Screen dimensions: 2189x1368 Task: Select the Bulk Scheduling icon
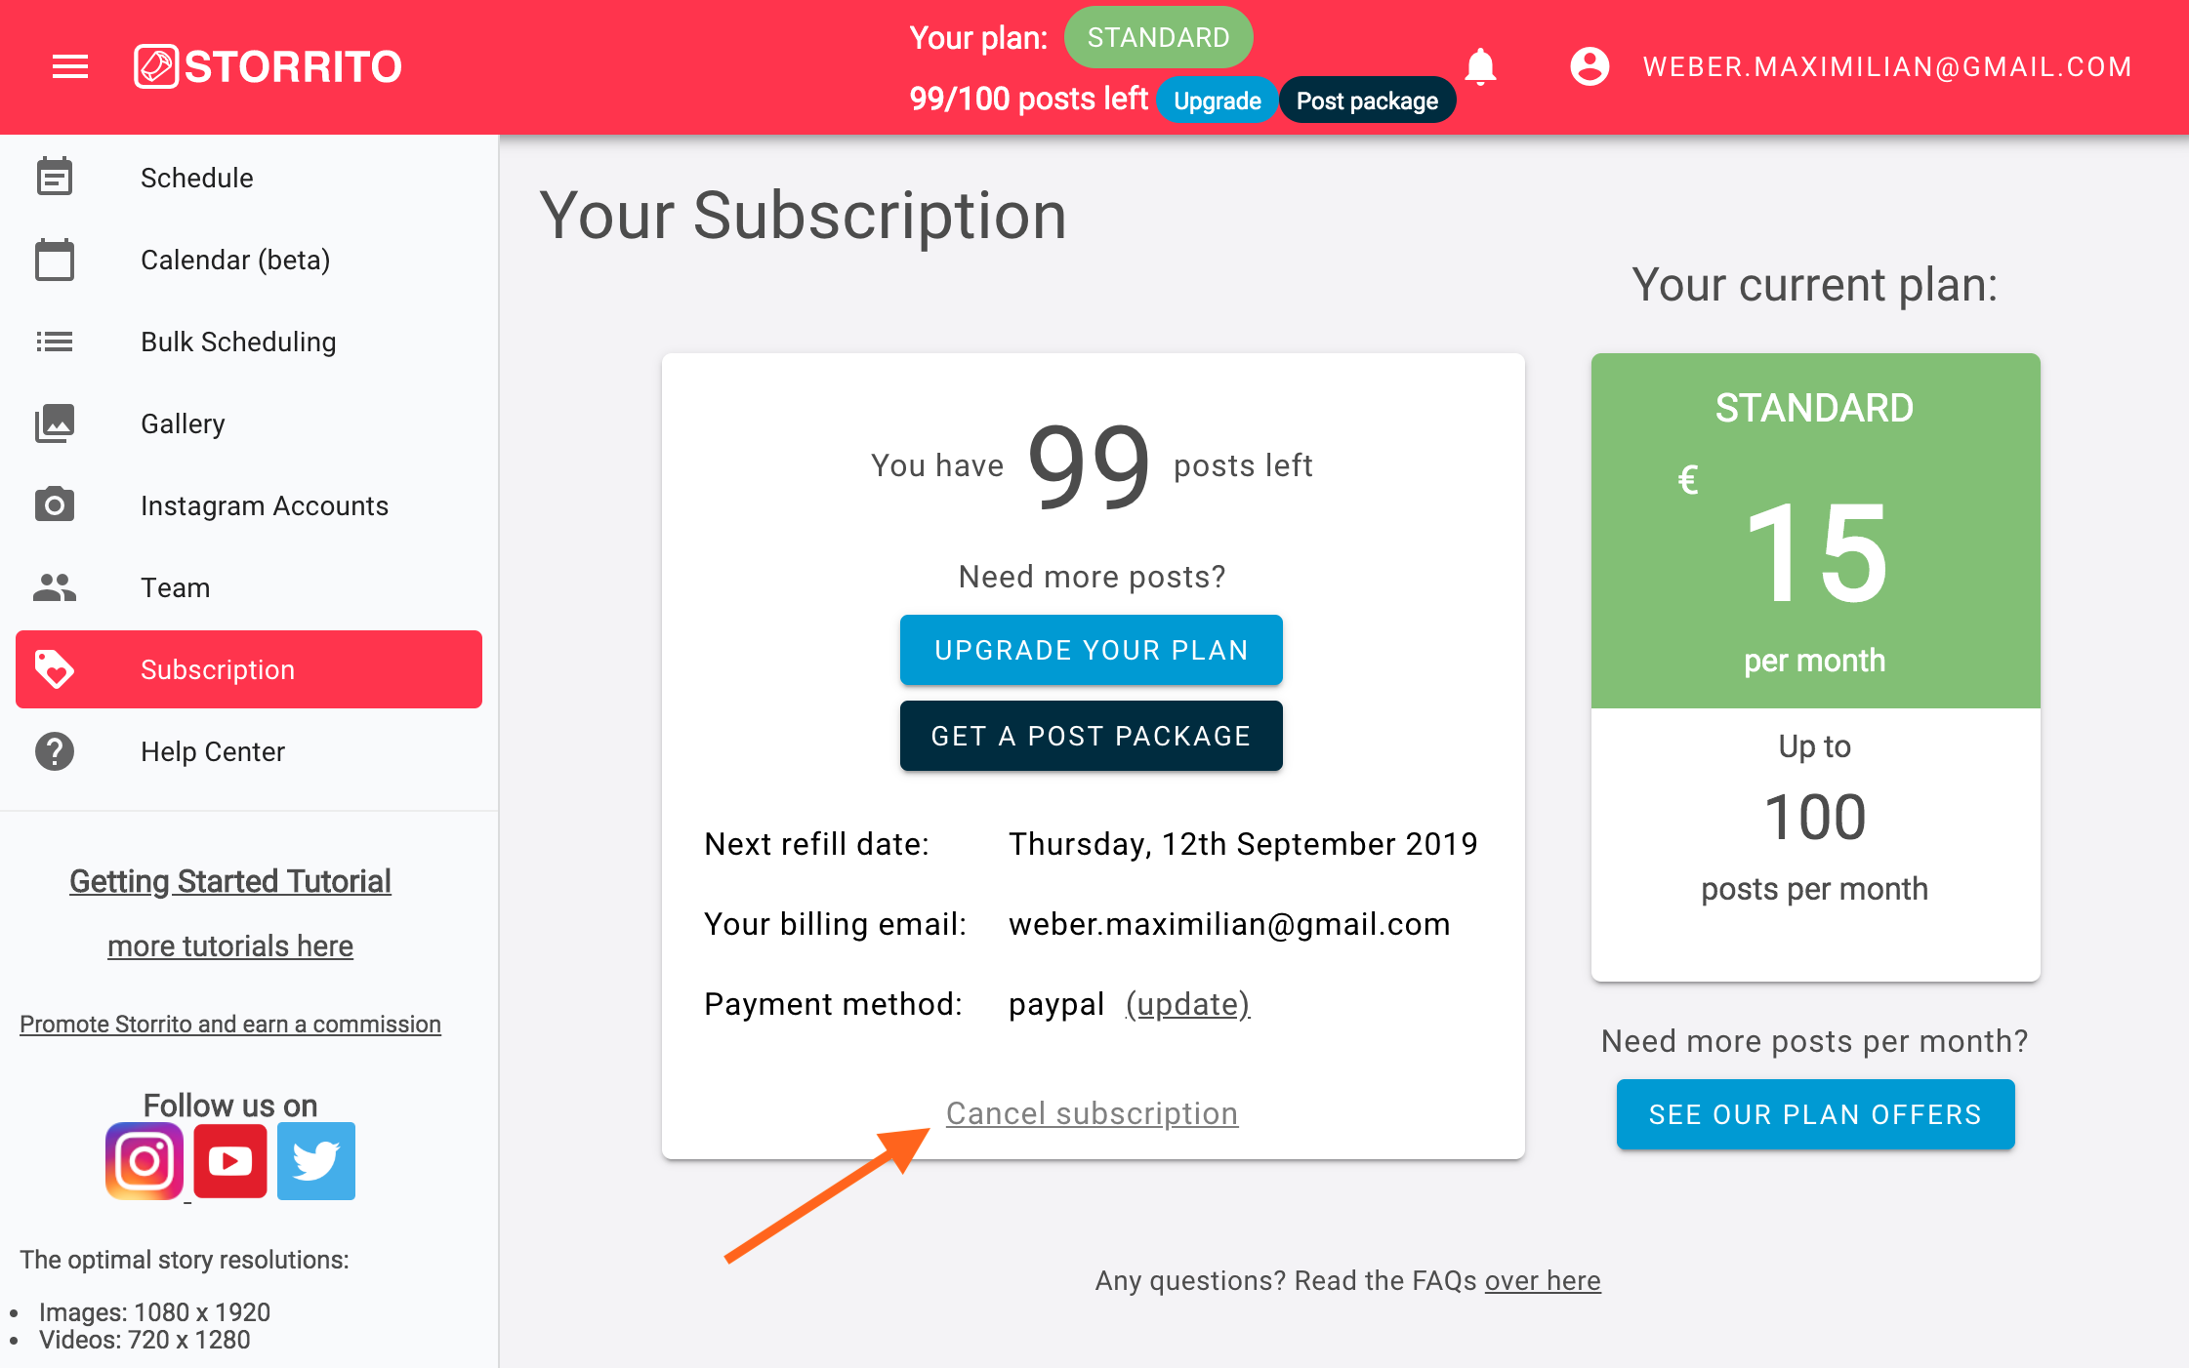(56, 342)
